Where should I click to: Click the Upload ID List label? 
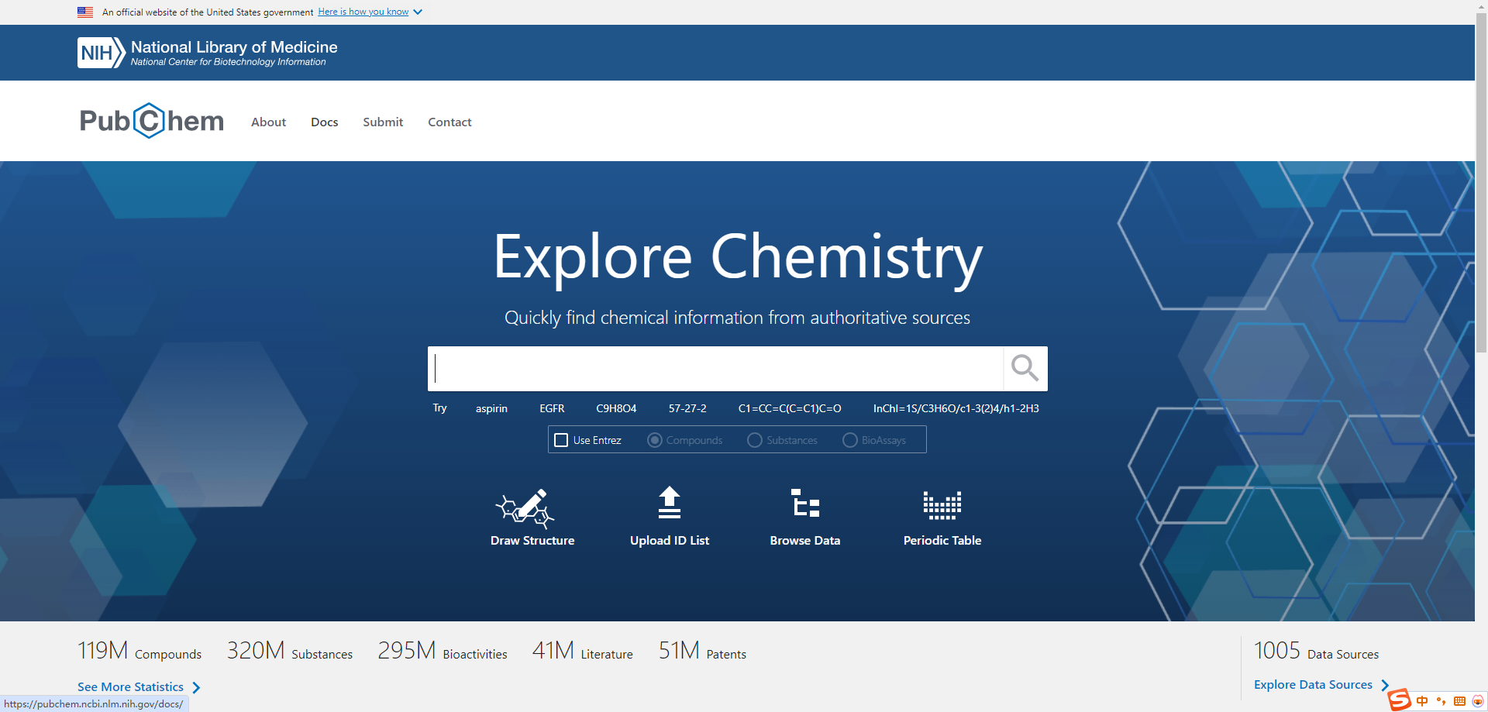(670, 540)
